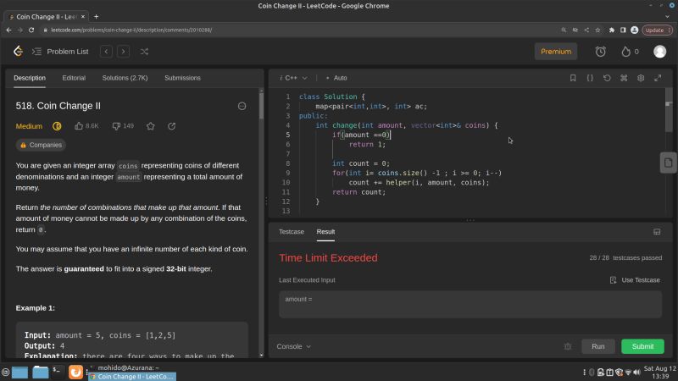Open the Auto mode selector
This screenshot has height=381, width=678.
pyautogui.click(x=336, y=78)
